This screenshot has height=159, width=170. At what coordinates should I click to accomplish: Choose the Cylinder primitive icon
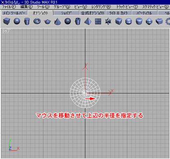(27, 21)
